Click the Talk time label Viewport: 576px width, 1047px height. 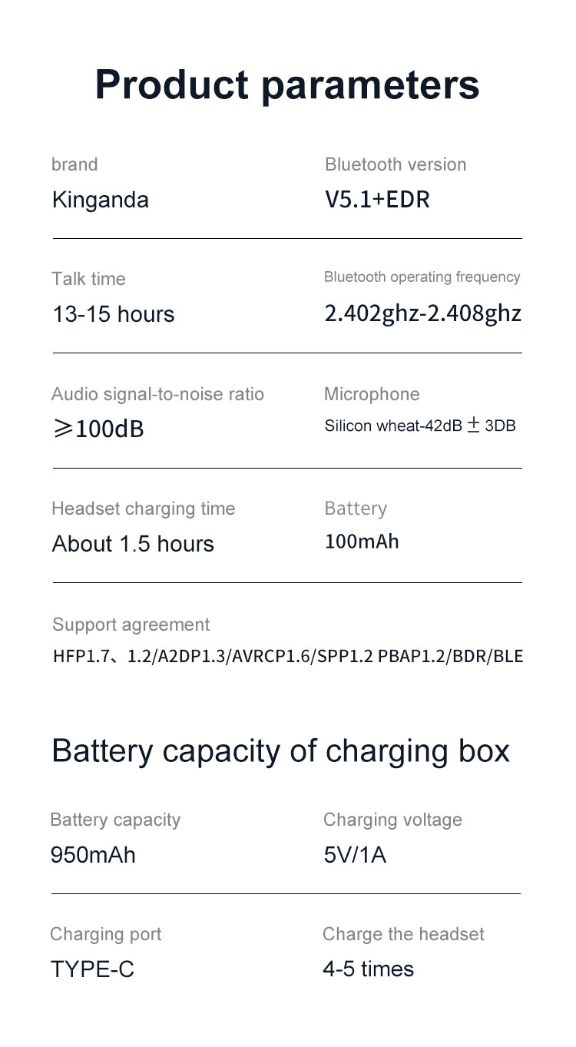coord(88,279)
